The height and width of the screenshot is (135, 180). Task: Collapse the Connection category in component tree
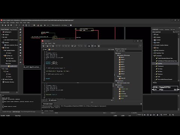(x=153, y=55)
